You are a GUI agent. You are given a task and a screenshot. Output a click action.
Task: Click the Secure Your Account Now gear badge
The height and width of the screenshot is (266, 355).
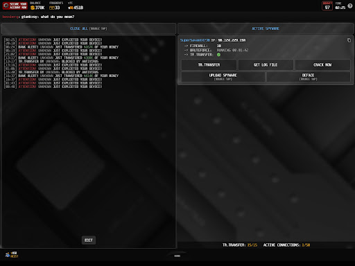(x=15, y=6)
